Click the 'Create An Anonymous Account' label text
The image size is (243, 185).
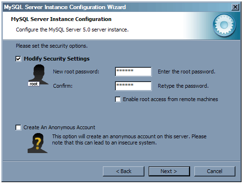[x=59, y=127]
